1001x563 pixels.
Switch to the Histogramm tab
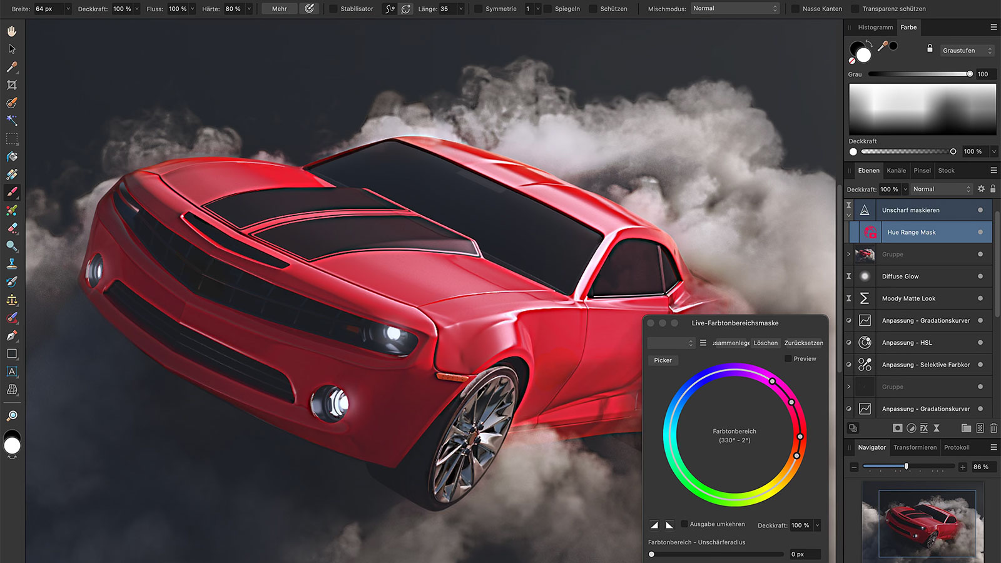point(875,28)
